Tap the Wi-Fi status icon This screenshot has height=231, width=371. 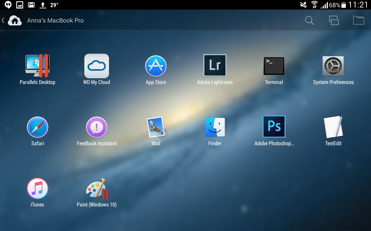(314, 5)
